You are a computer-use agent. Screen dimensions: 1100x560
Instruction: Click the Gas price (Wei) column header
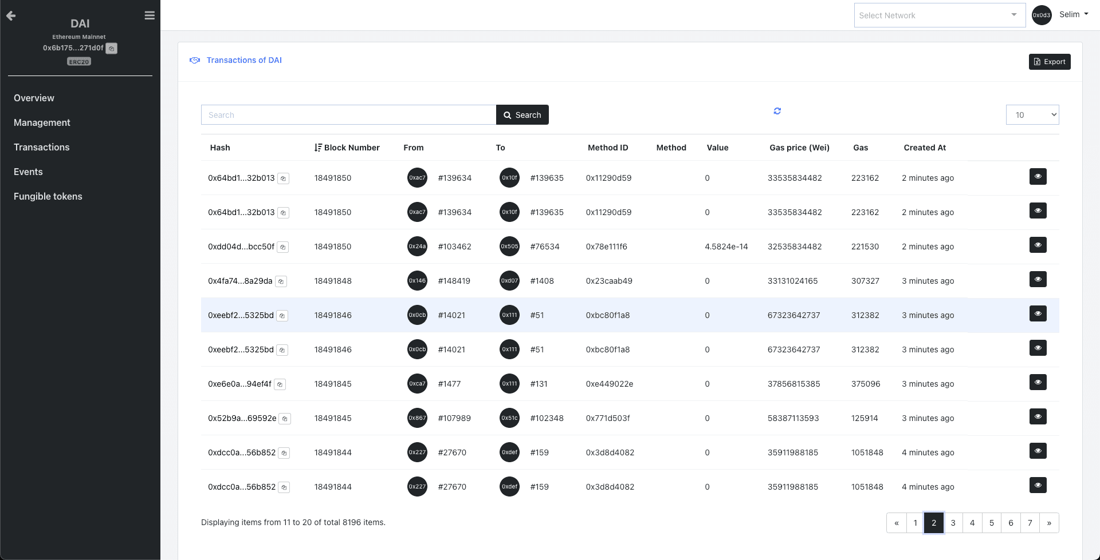799,148
